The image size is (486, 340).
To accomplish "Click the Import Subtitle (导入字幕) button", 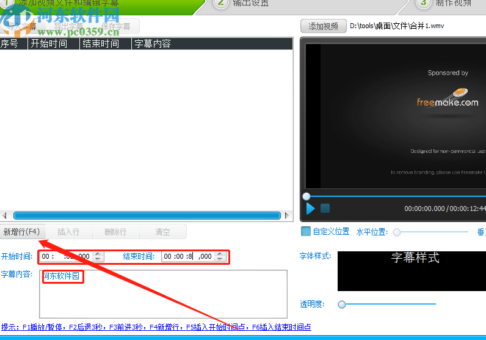I will [23, 26].
